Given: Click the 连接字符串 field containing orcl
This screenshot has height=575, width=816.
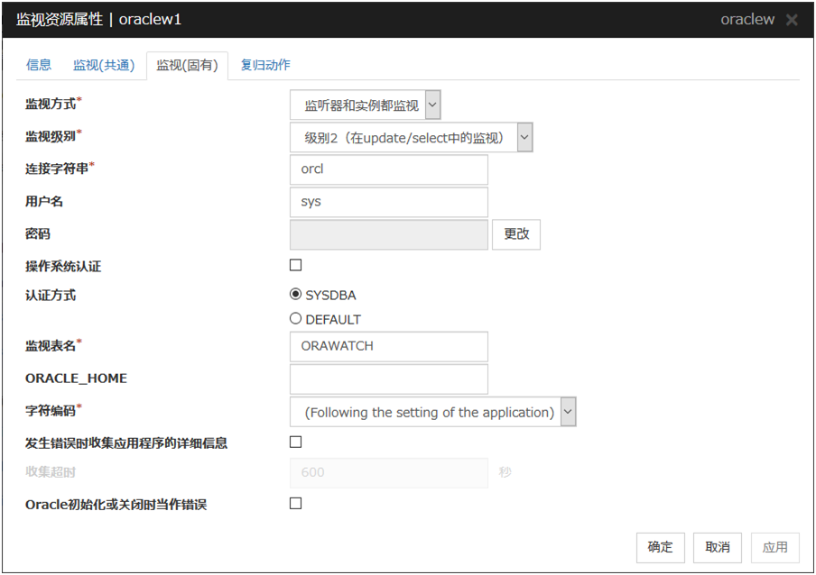Looking at the screenshot, I should point(388,169).
